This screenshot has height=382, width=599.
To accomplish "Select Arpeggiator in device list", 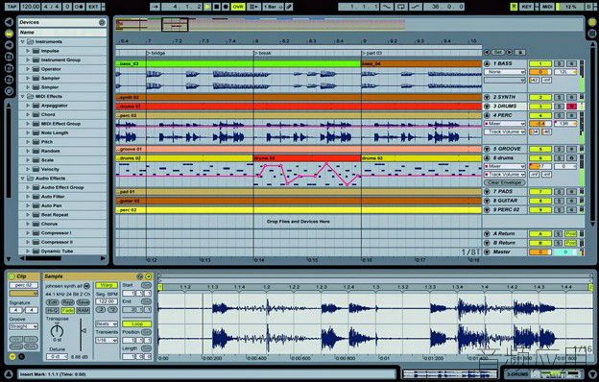I will coord(55,106).
